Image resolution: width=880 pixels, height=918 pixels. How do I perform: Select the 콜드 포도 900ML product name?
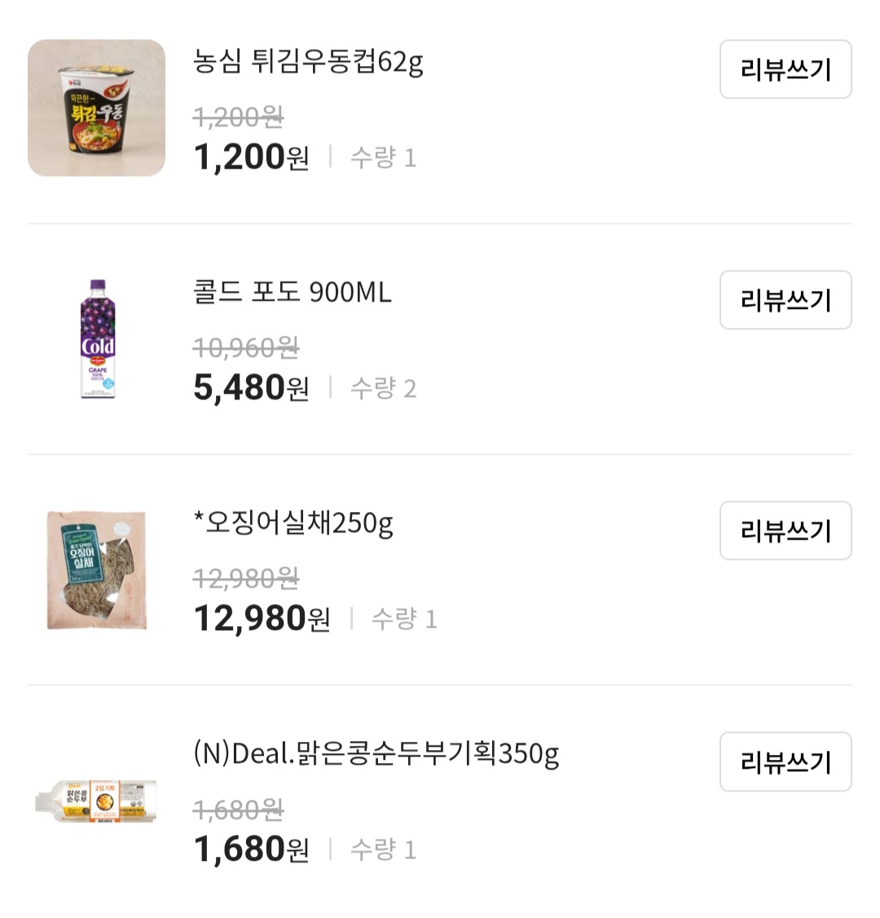click(x=292, y=292)
